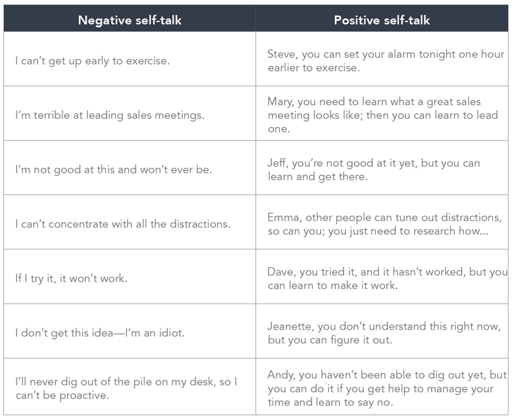Click Dave's "you tried it" statement
This screenshot has width=514, height=419.
pos(387,278)
